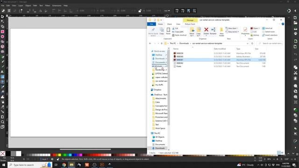Click the Print icon in Inkscape commands bar
The image size is (299, 168).
click(x=295, y=34)
